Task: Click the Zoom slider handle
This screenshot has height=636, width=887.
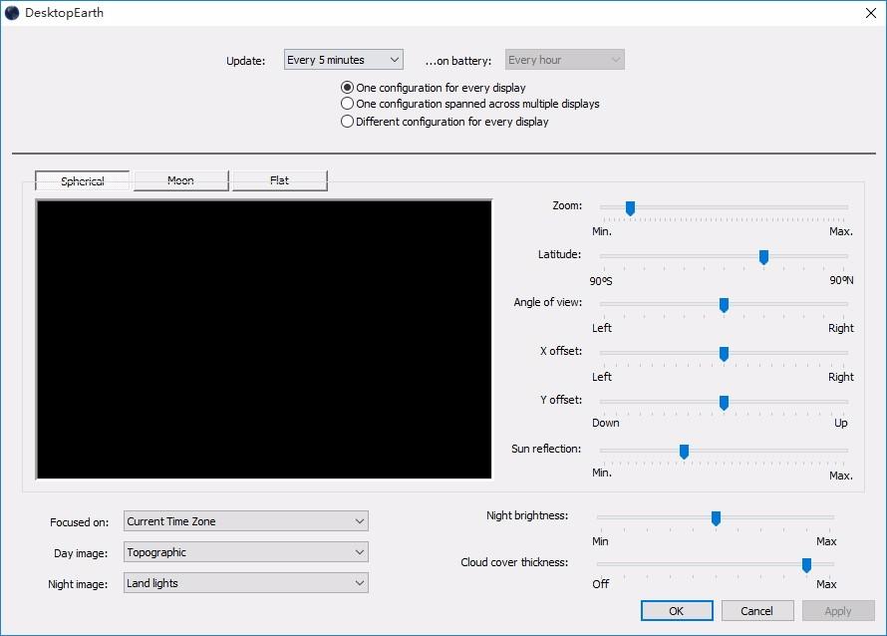Action: click(630, 208)
